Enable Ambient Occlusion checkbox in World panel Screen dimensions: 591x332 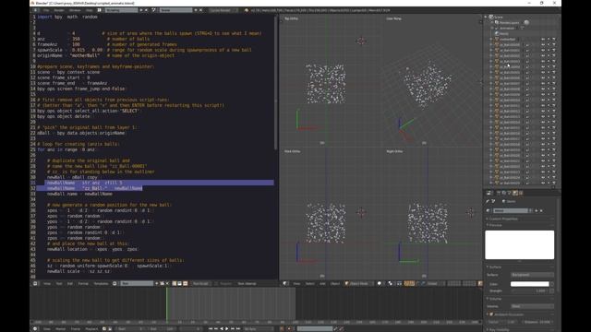point(491,314)
